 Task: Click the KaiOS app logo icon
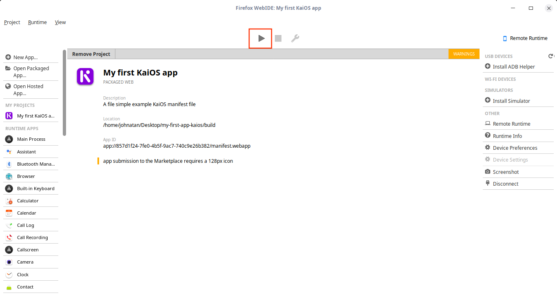pos(85,77)
